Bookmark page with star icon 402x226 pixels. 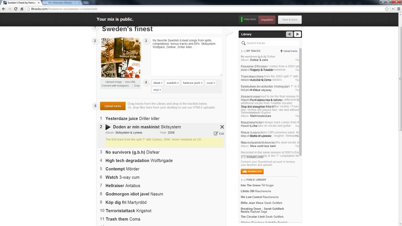click(387, 9)
